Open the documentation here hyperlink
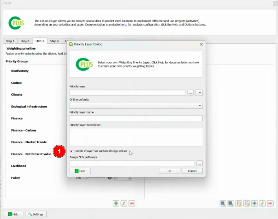 (x=123, y=25)
